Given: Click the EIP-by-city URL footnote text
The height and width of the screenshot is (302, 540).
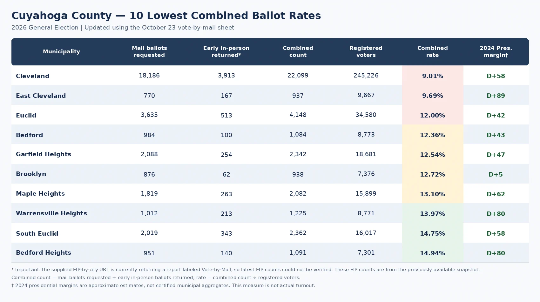Looking at the screenshot, I should [x=246, y=270].
